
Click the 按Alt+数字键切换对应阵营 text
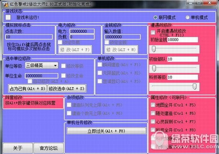pyautogui.click(x=30, y=103)
